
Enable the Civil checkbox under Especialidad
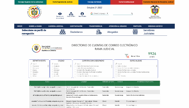pos(116,74)
